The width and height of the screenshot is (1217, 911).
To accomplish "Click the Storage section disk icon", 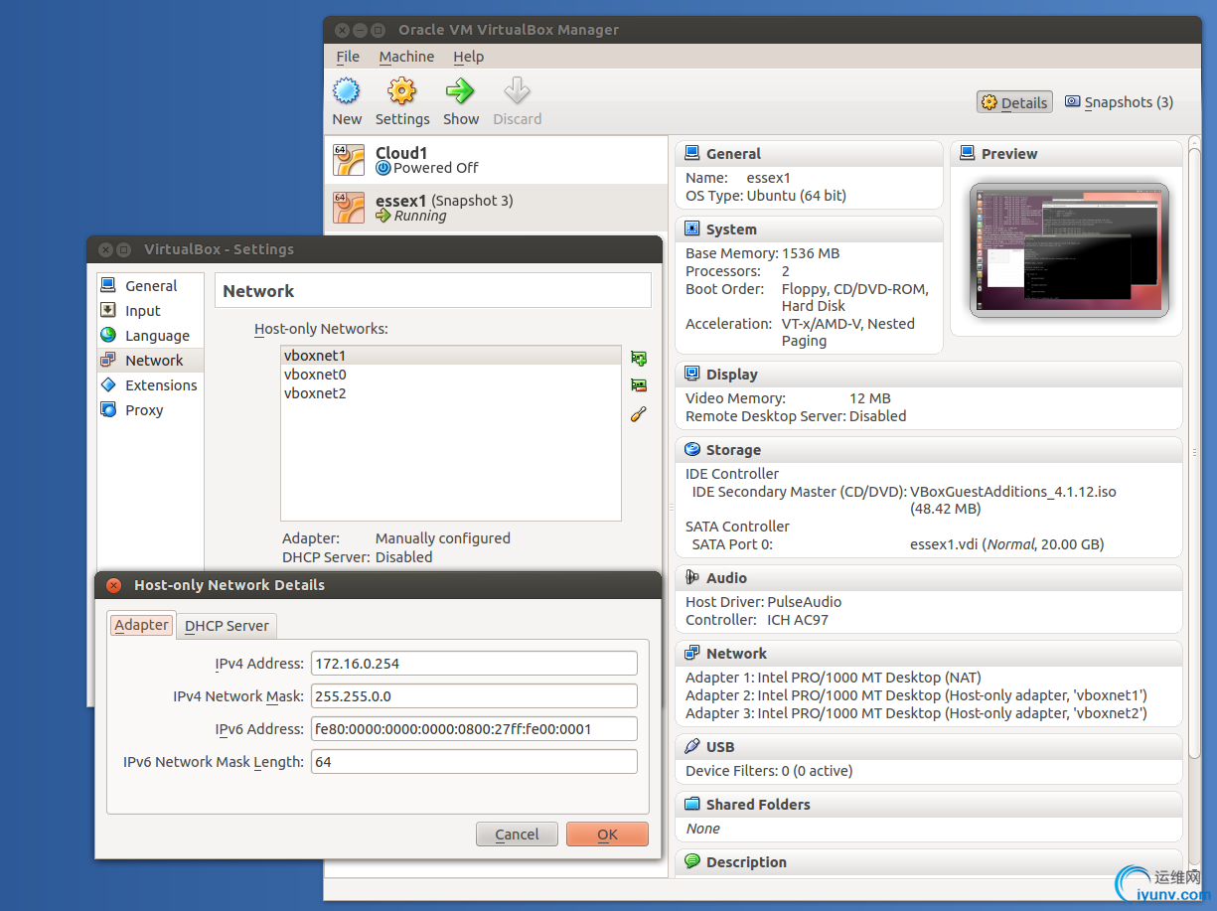I will (x=692, y=450).
